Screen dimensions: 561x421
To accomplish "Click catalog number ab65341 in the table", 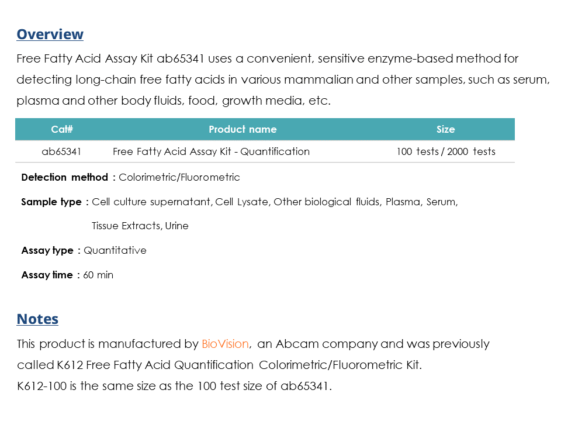I will tap(61, 151).
